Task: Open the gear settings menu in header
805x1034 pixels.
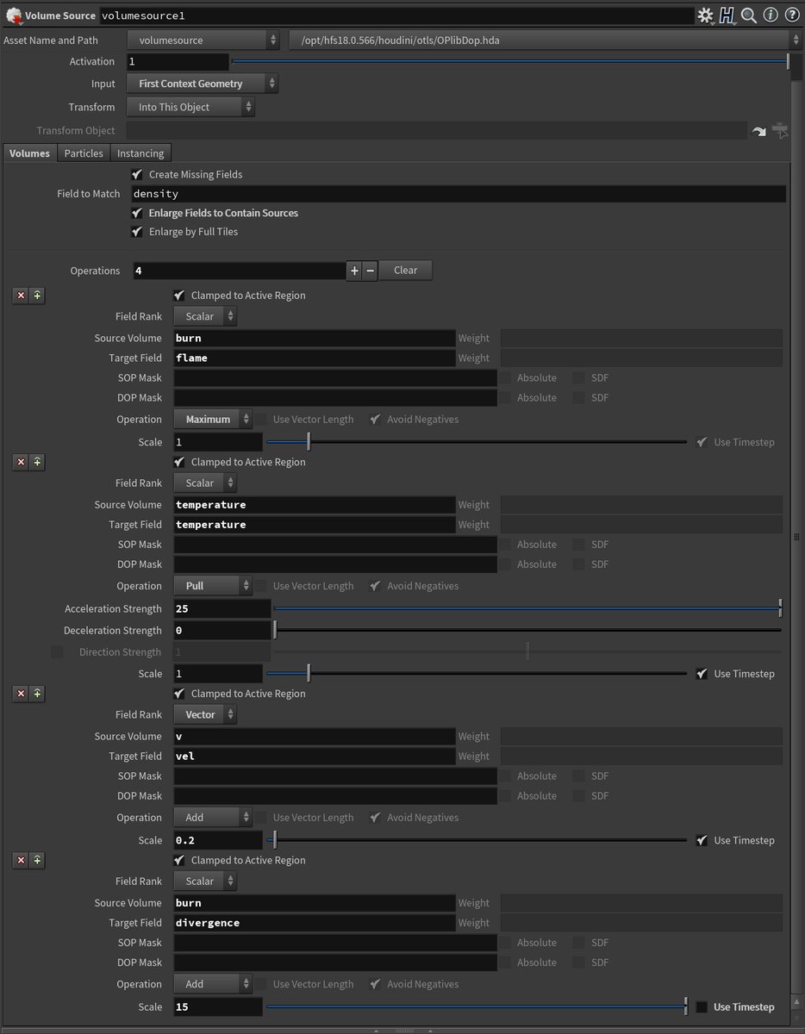Action: (706, 16)
